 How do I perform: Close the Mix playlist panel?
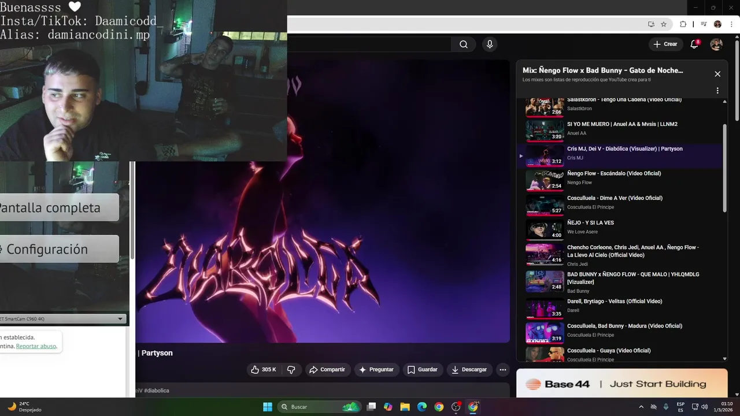click(x=717, y=74)
